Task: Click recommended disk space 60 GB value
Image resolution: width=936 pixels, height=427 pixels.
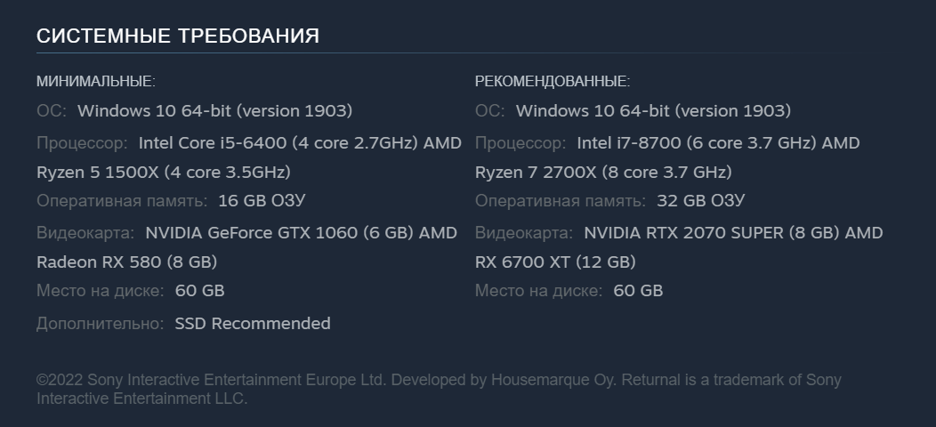Action: (x=638, y=291)
